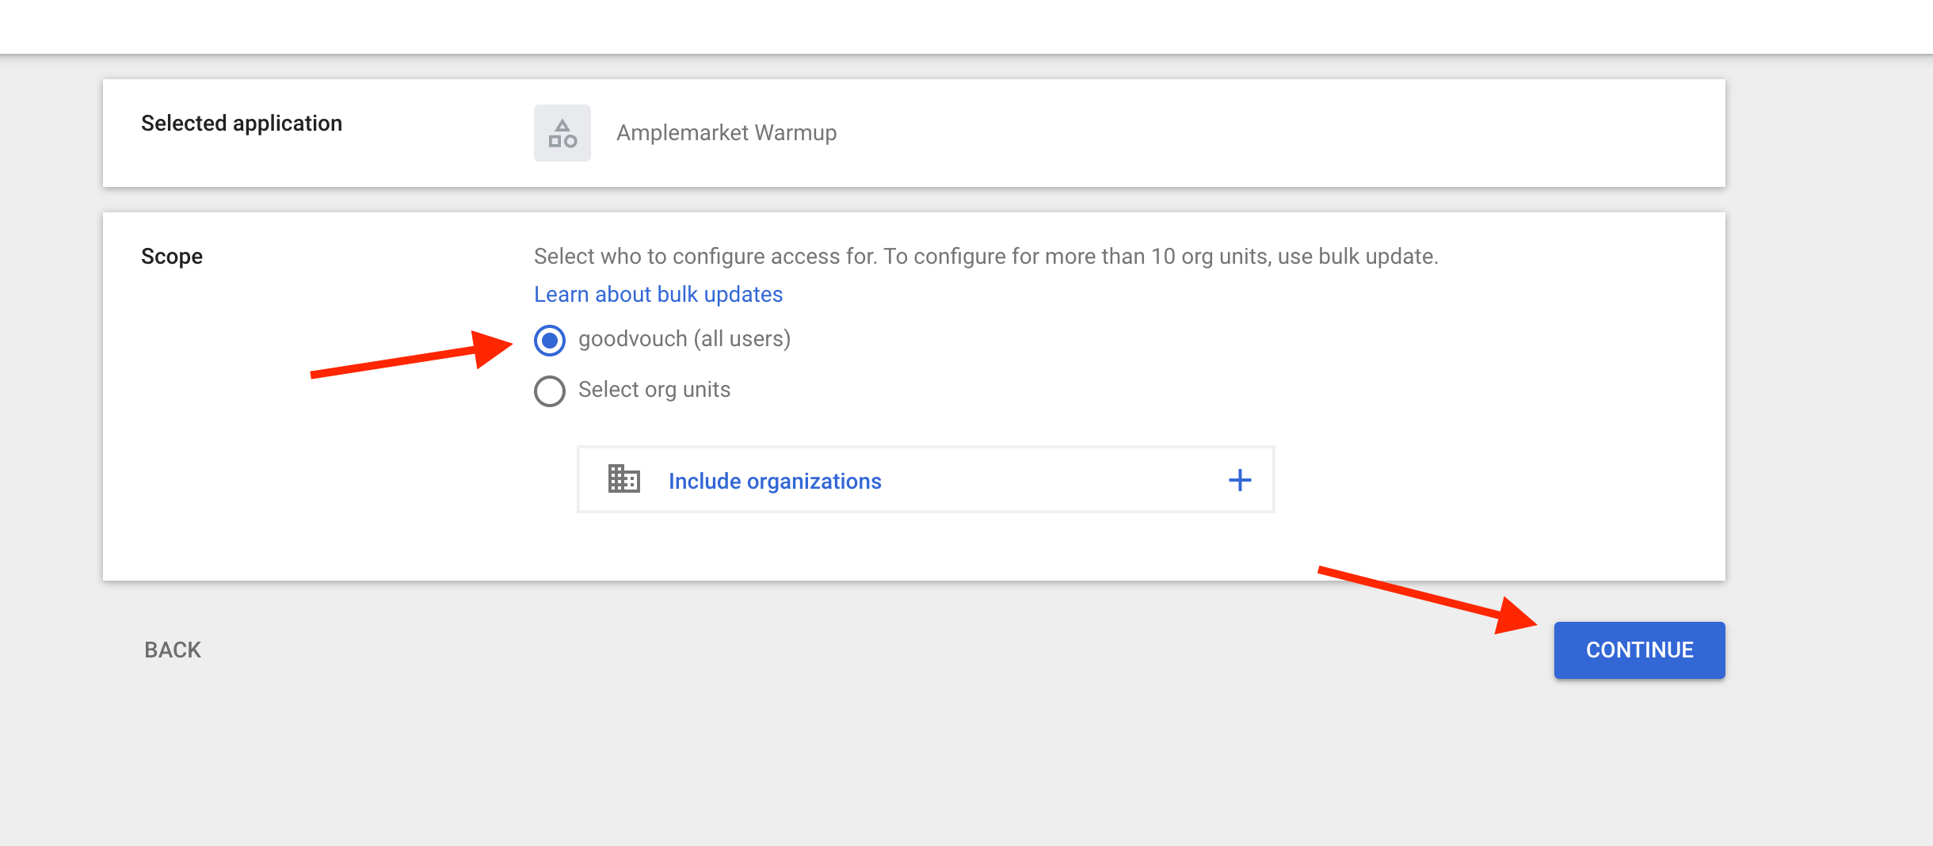Screen dimensions: 1933x846
Task: Click the "goodvouch (all users)" option label
Action: tap(684, 339)
